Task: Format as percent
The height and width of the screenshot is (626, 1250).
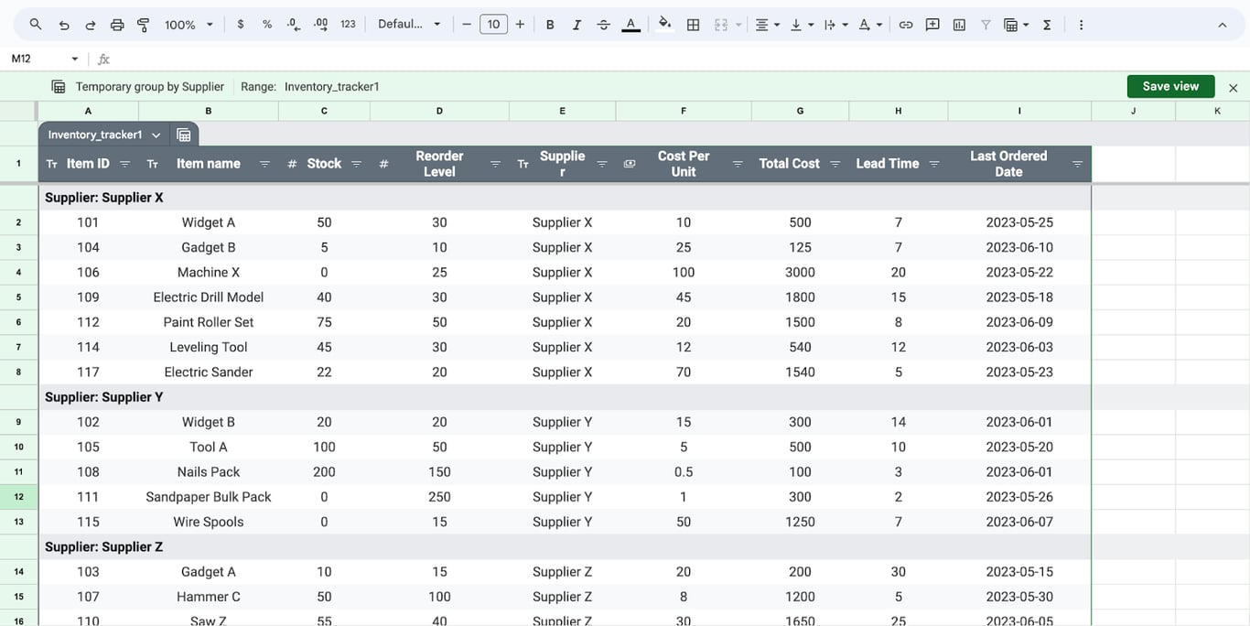Action: (x=267, y=25)
